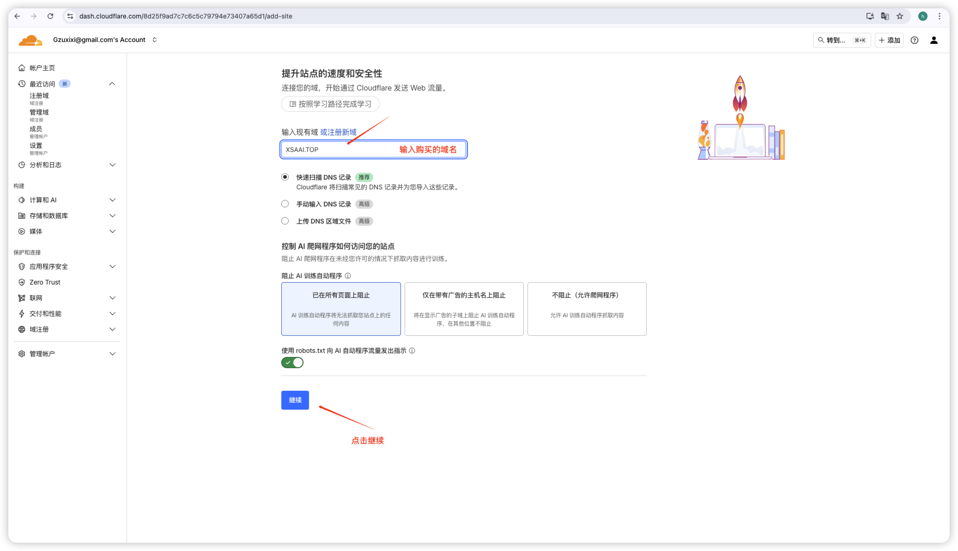Click info icon beside robots.txt setting

412,351
